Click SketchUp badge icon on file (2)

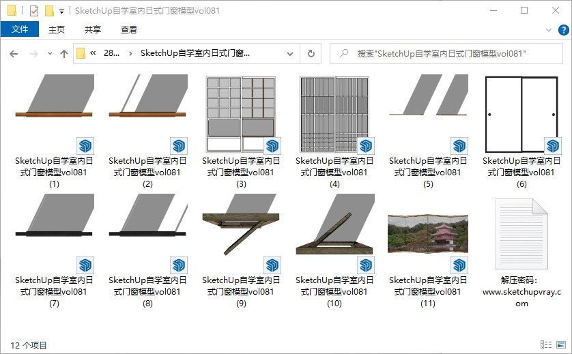179,146
